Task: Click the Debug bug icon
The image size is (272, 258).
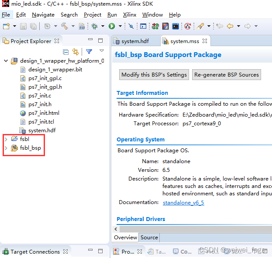Action: (95, 26)
